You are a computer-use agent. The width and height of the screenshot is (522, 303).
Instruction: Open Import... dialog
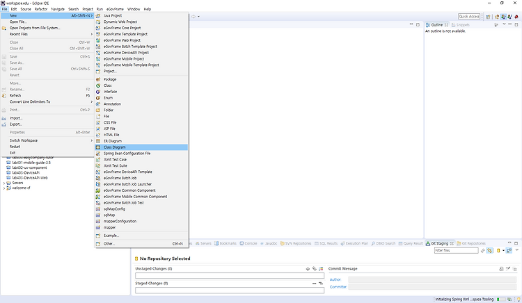(47, 118)
